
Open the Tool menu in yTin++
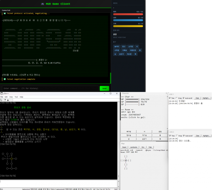(x=16, y=97)
